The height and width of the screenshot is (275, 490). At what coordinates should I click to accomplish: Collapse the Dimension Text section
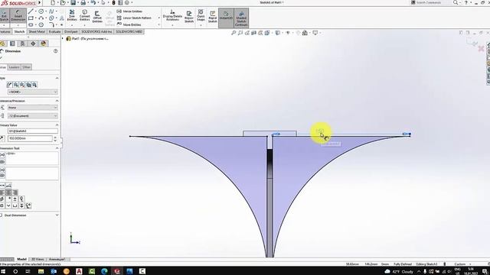[x=57, y=148]
